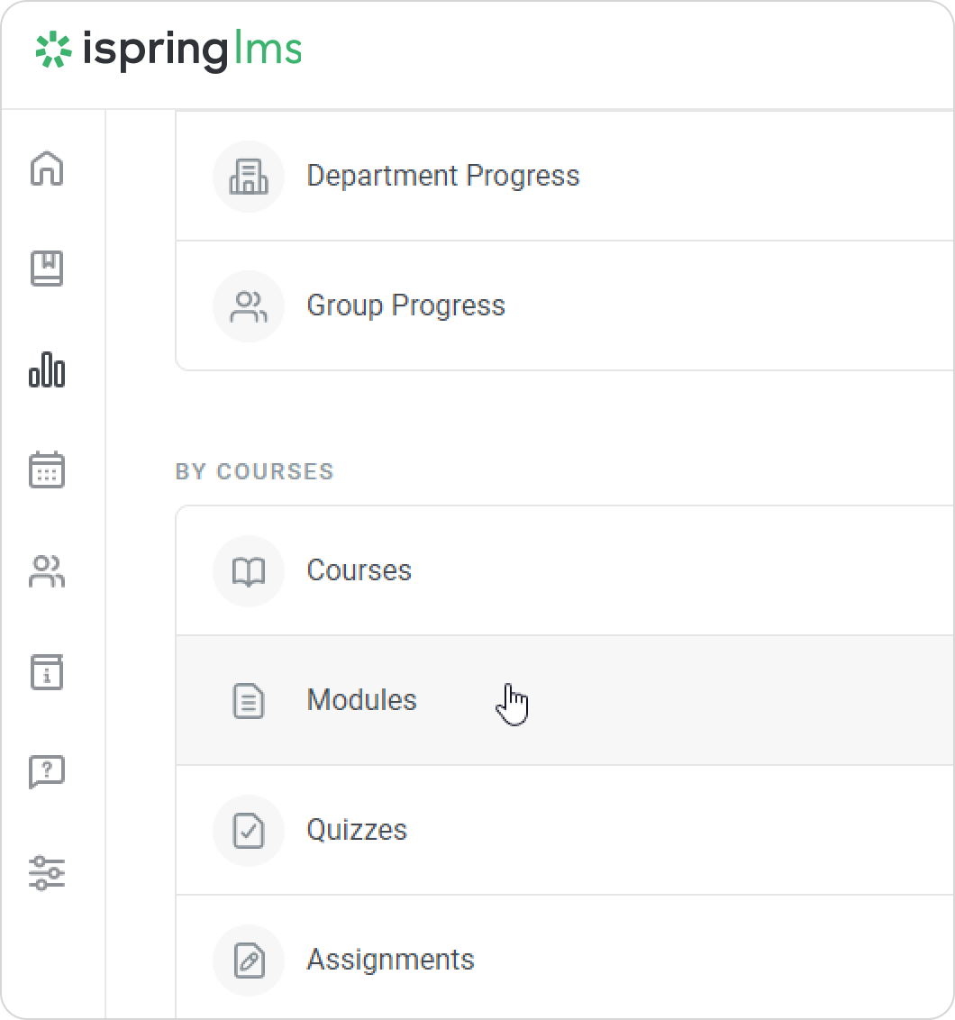Open the Settings sliders icon
The image size is (955, 1020).
(x=47, y=873)
